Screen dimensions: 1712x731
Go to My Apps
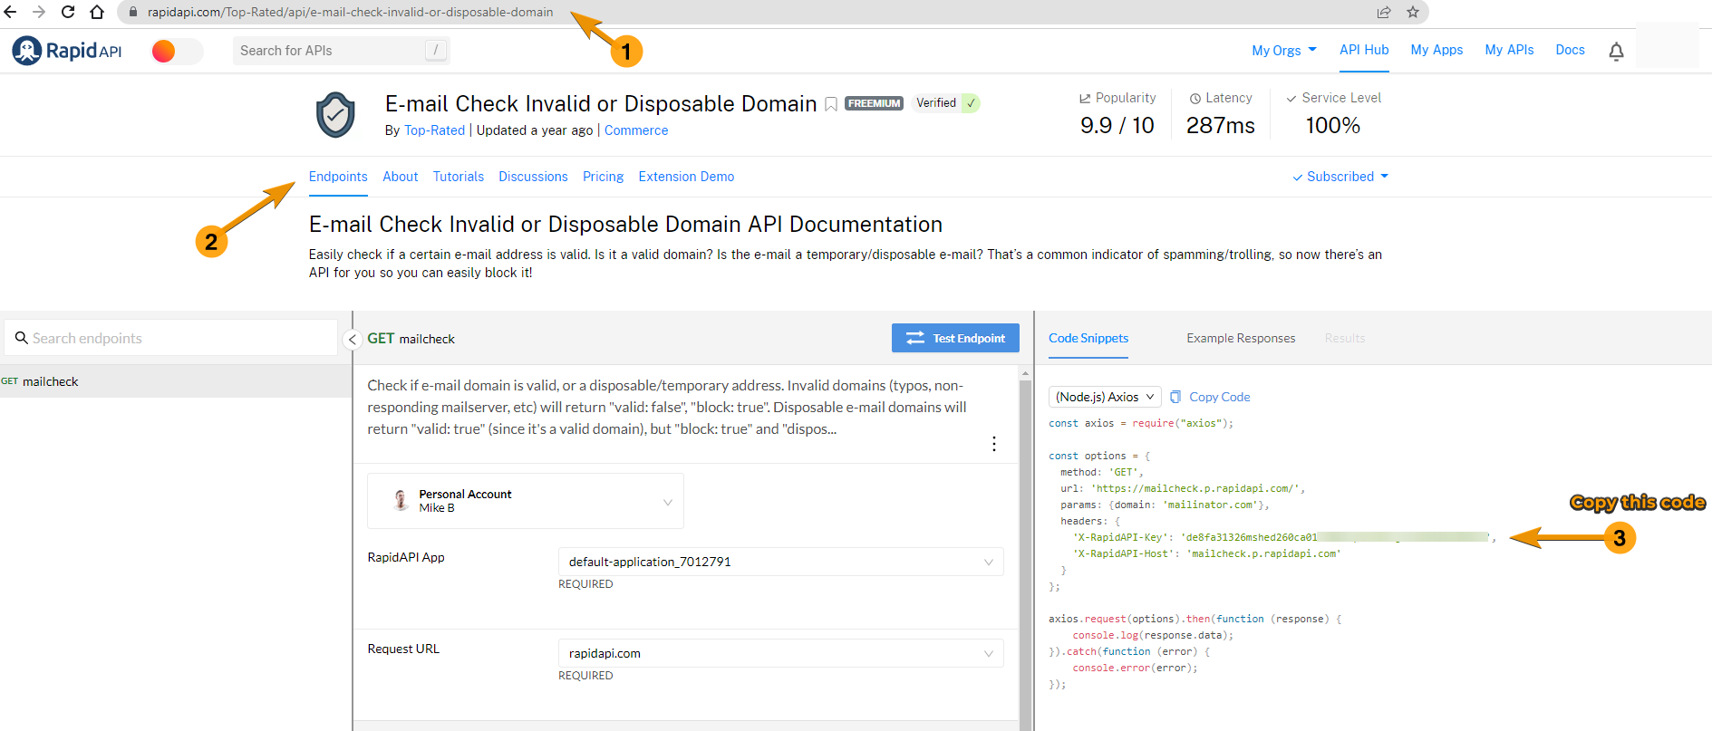(x=1436, y=50)
